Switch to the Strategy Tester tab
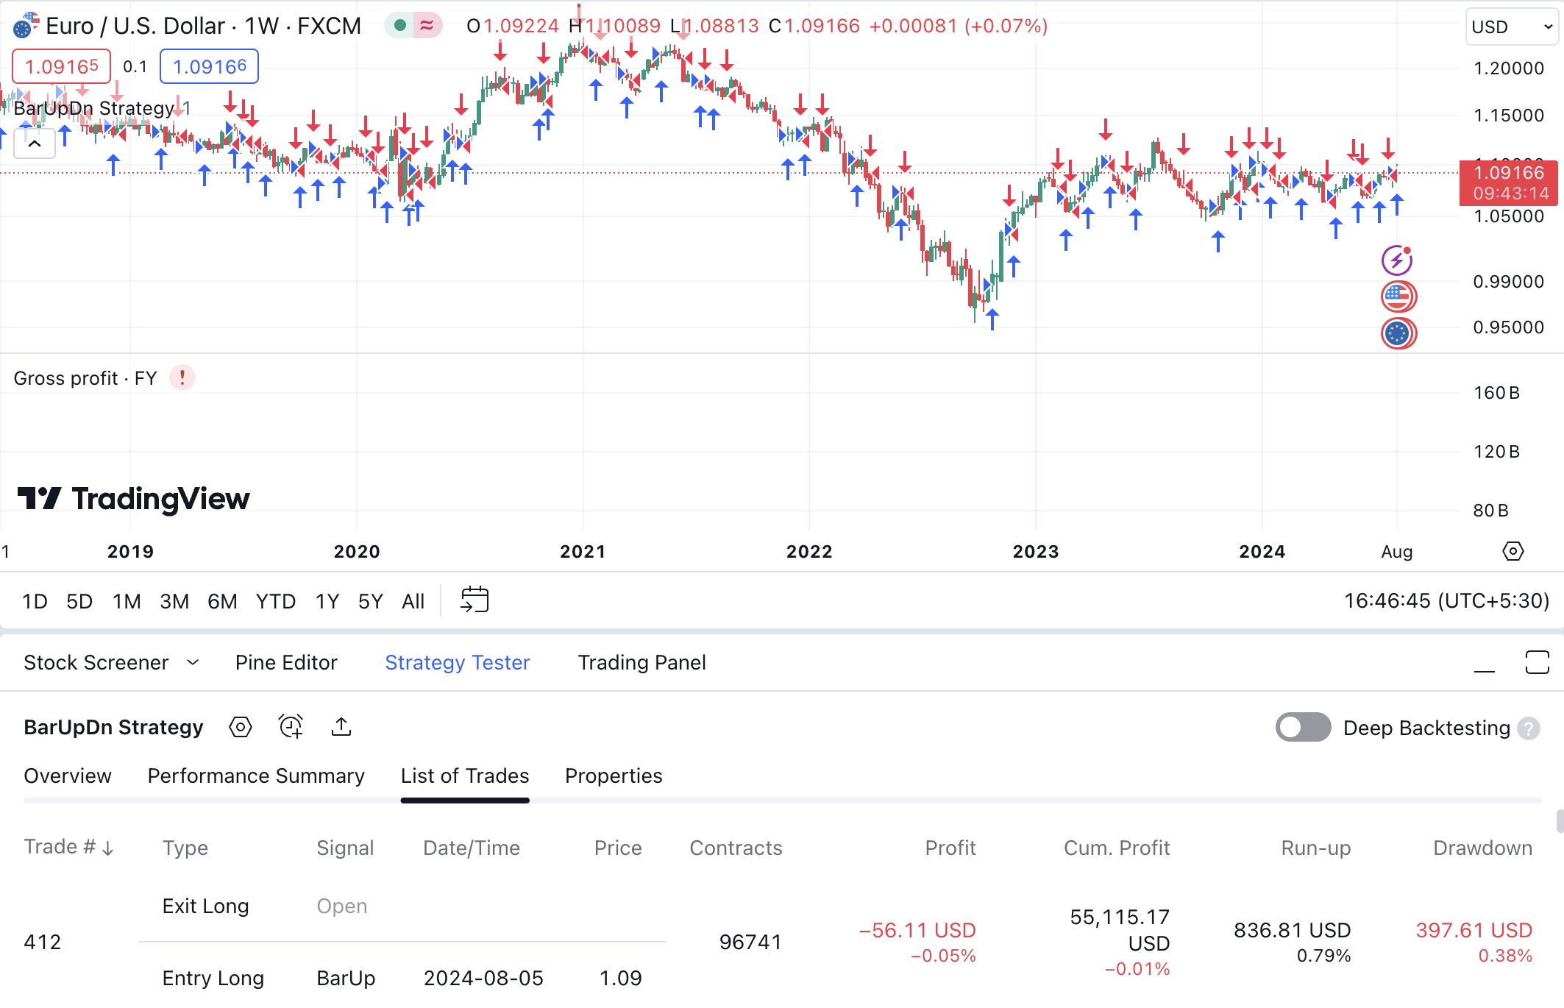1564x1008 pixels. [x=458, y=663]
